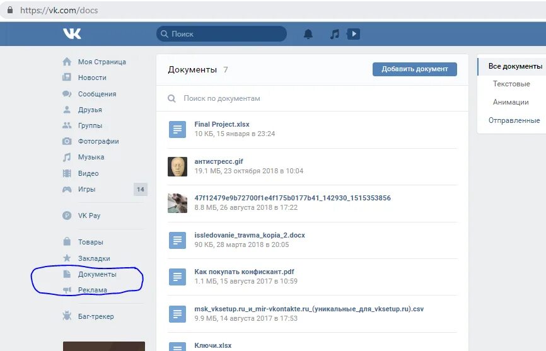Open Сообщения in the sidebar
This screenshot has height=351, width=546.
coord(97,94)
